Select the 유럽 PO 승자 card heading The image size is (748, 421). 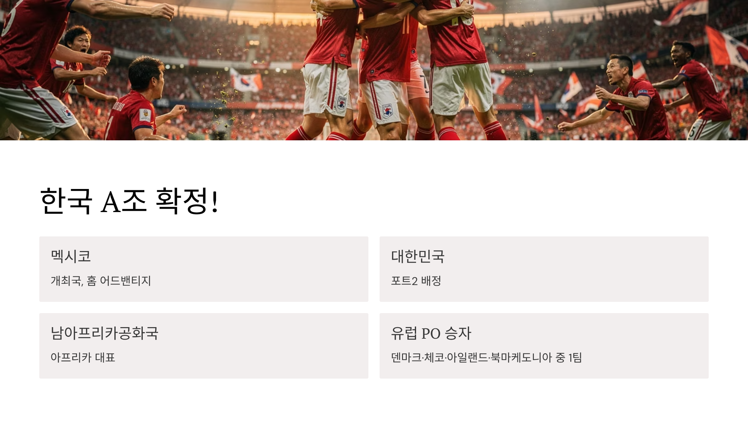[x=431, y=333]
